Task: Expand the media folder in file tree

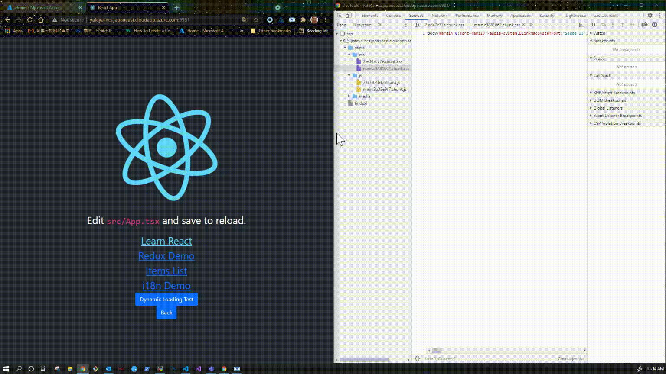Action: (x=349, y=96)
